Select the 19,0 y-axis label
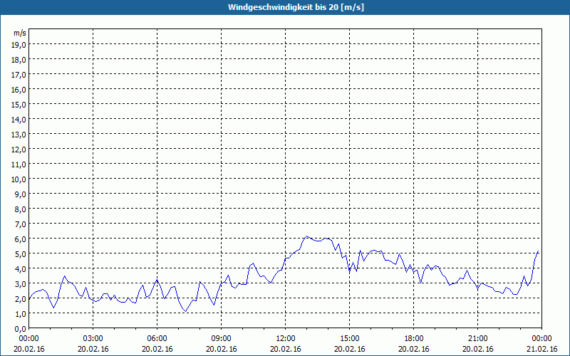570x356 pixels. tap(19, 45)
